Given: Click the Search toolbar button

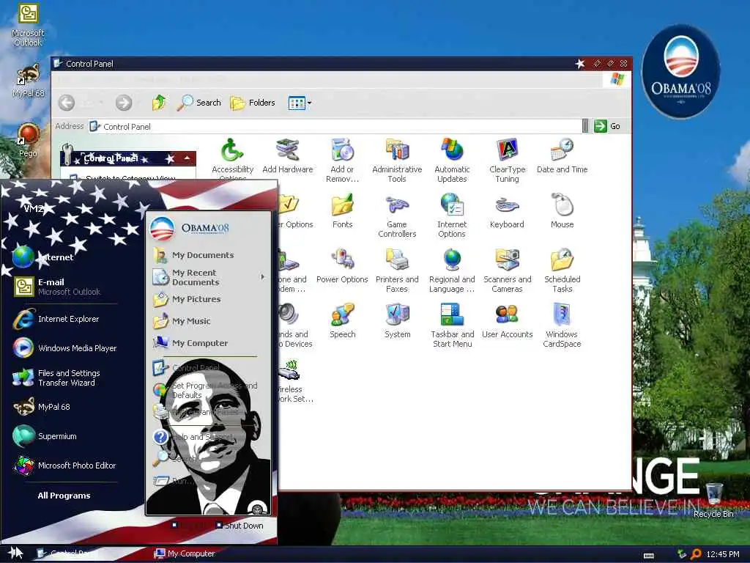Looking at the screenshot, I should coord(198,103).
